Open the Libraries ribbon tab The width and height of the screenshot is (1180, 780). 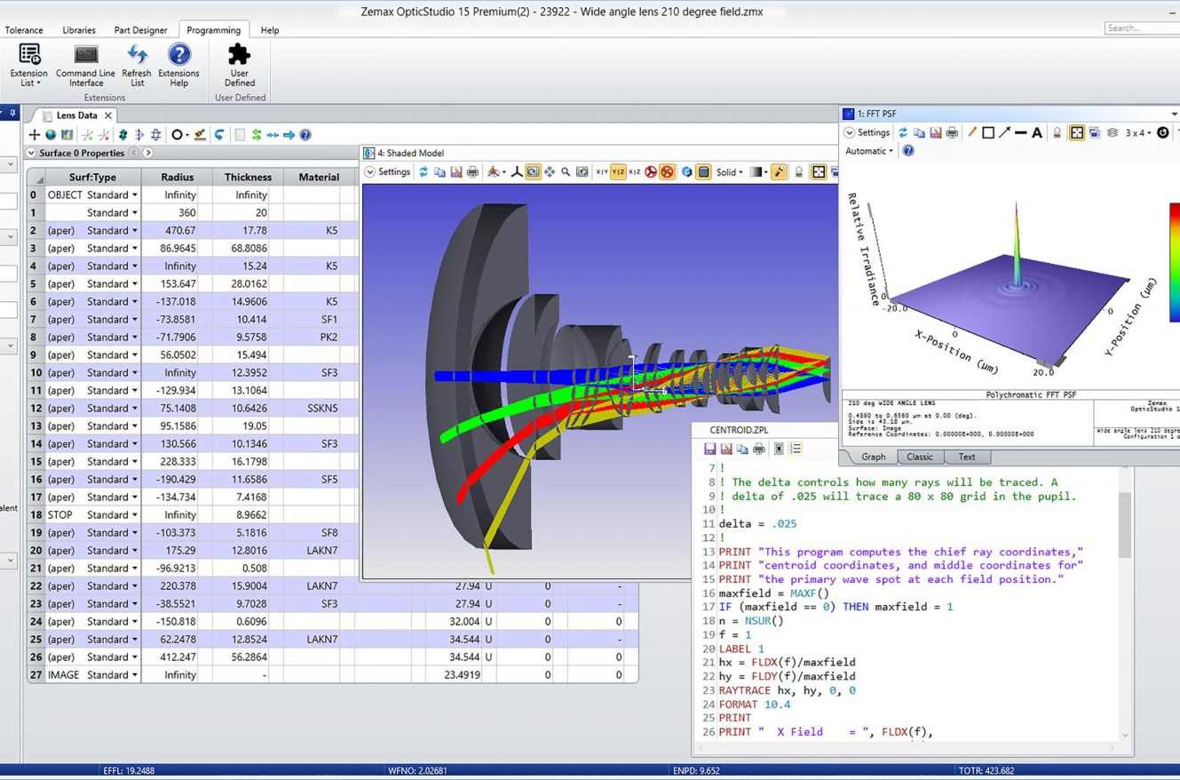(x=79, y=30)
